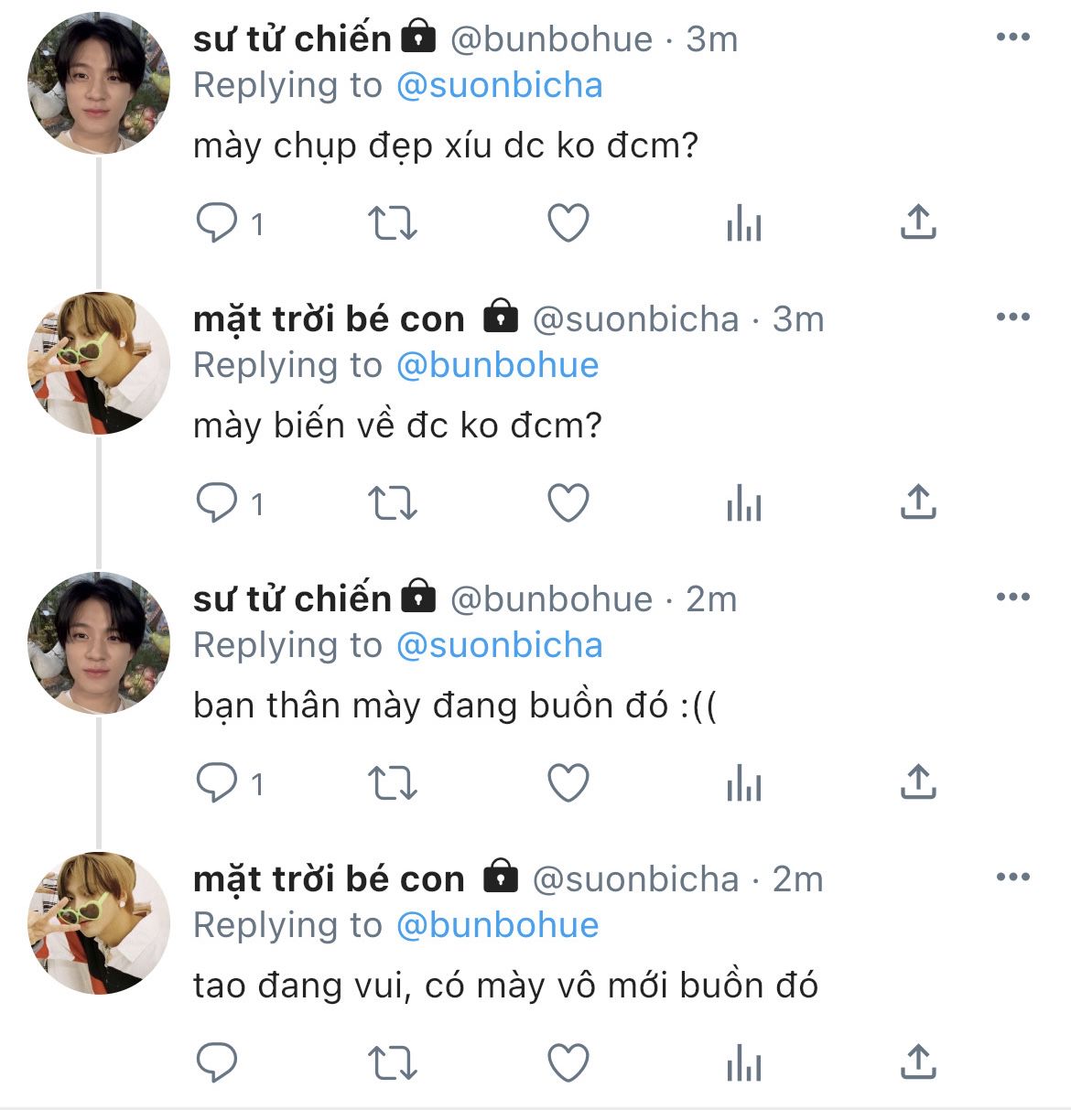1071x1110 pixels.
Task: Retweet the 'bạn thân mày đang buồn' tweet
Action: coord(392,783)
